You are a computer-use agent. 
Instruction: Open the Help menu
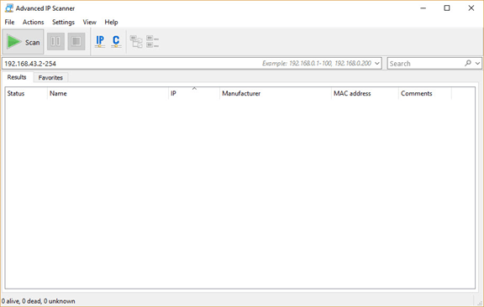111,22
